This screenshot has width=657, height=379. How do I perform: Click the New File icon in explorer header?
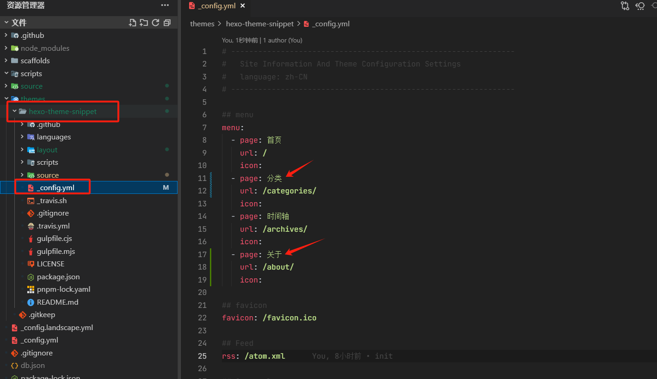(133, 23)
